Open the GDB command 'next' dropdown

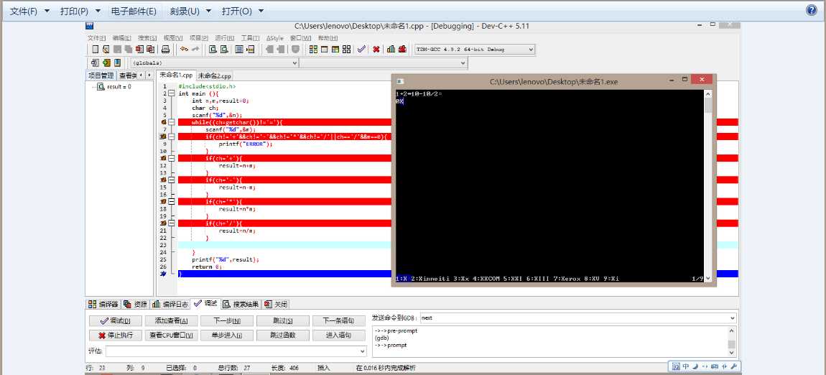pos(732,318)
